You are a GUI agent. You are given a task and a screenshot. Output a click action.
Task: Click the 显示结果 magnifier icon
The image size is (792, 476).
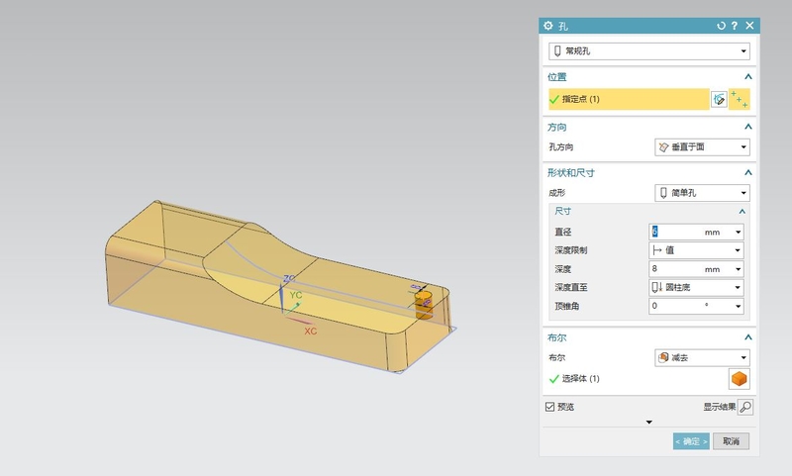pos(745,407)
